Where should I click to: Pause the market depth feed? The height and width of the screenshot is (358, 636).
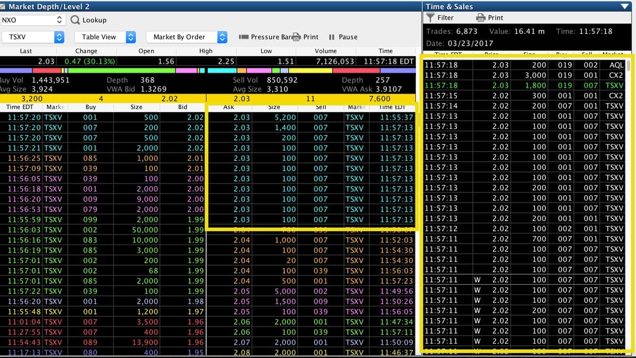pos(343,37)
